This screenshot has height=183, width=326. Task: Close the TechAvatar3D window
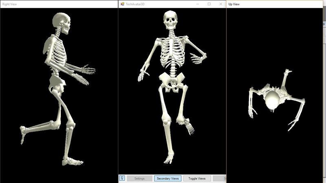click(221, 4)
